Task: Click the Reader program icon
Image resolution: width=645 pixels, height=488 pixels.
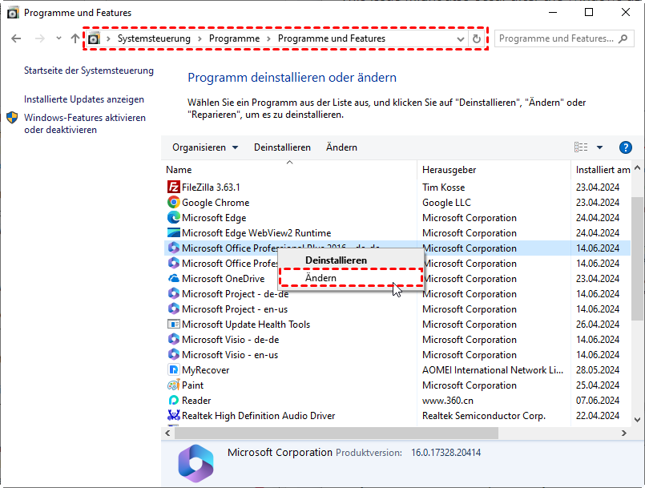Action: pos(174,400)
